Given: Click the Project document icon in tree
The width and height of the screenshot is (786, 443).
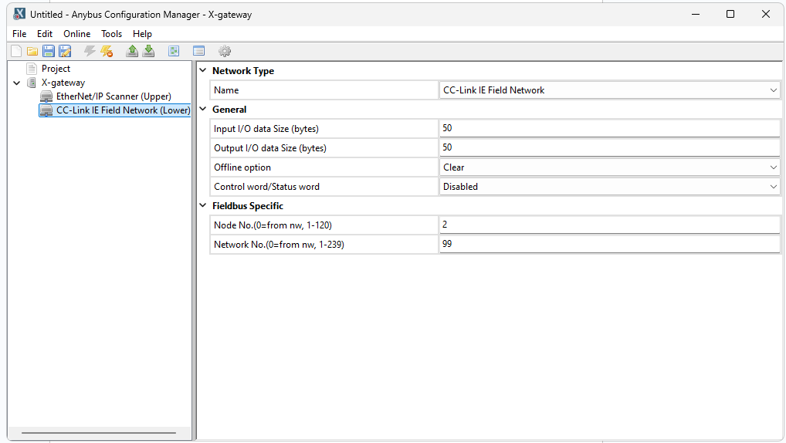Looking at the screenshot, I should click(x=32, y=69).
